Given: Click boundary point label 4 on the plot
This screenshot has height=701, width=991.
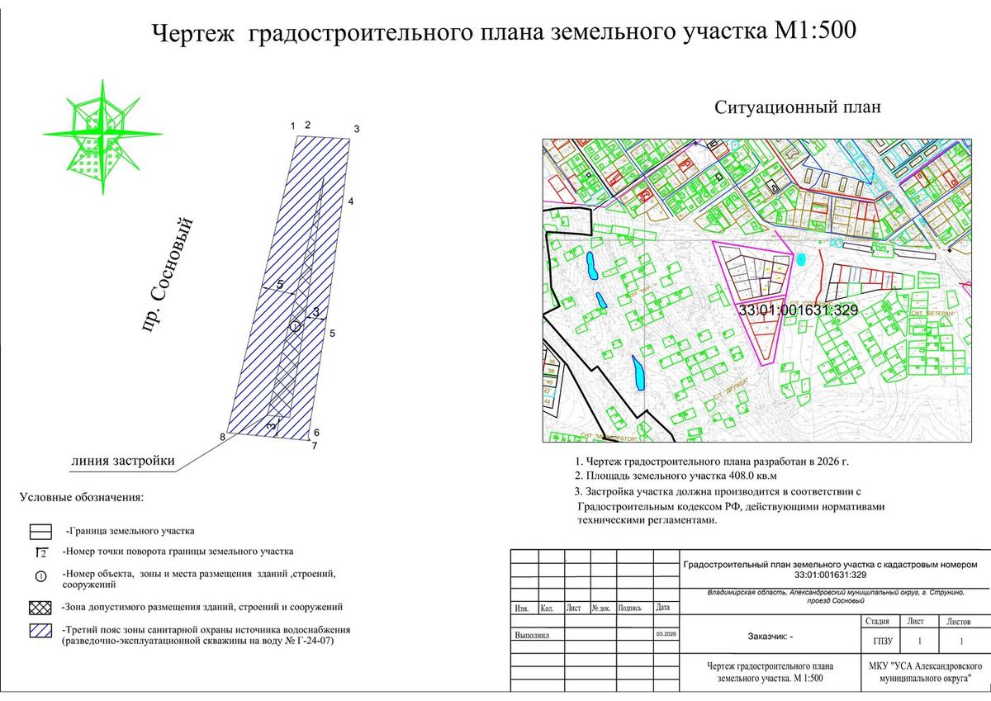Looking at the screenshot, I should 350,201.
